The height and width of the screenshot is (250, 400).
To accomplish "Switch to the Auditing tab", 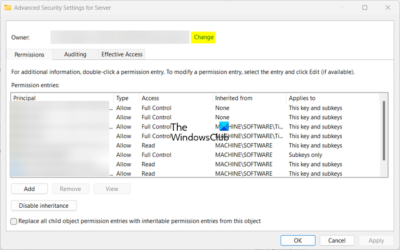I will pos(75,54).
